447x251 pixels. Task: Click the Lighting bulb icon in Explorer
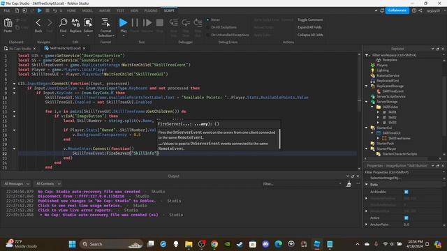tap(372, 70)
